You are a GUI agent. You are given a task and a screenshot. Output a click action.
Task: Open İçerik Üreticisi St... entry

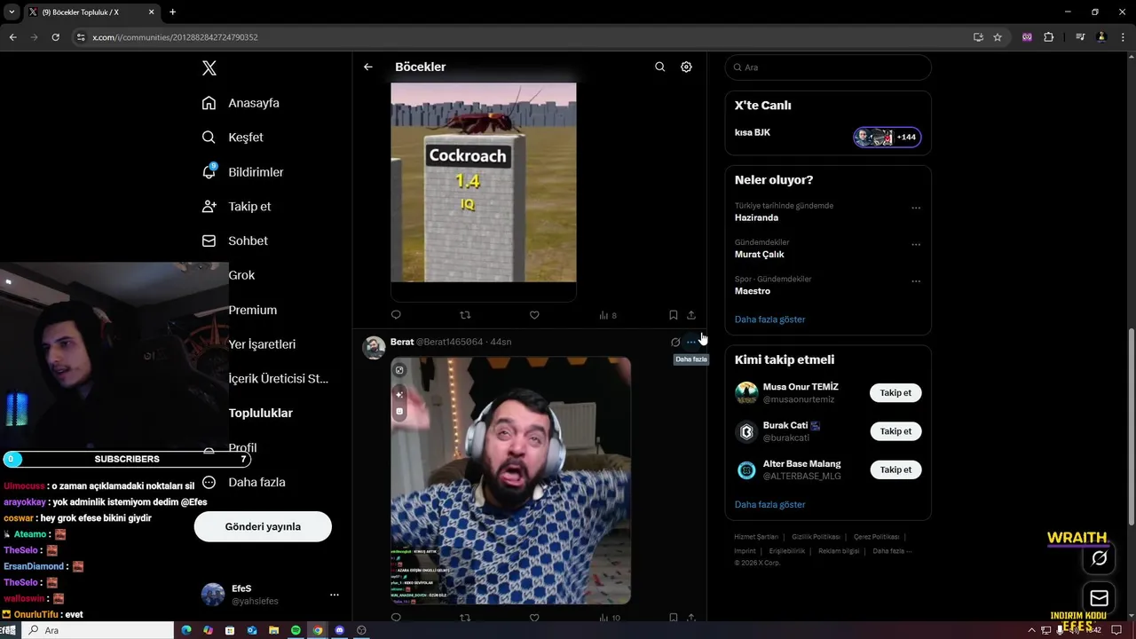click(x=279, y=378)
